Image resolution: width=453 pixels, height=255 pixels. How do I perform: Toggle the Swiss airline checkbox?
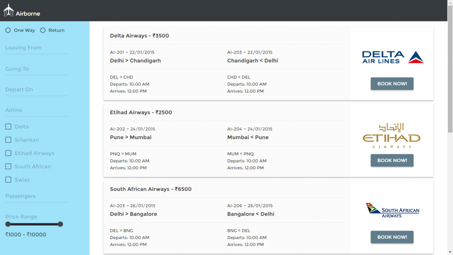(8, 180)
